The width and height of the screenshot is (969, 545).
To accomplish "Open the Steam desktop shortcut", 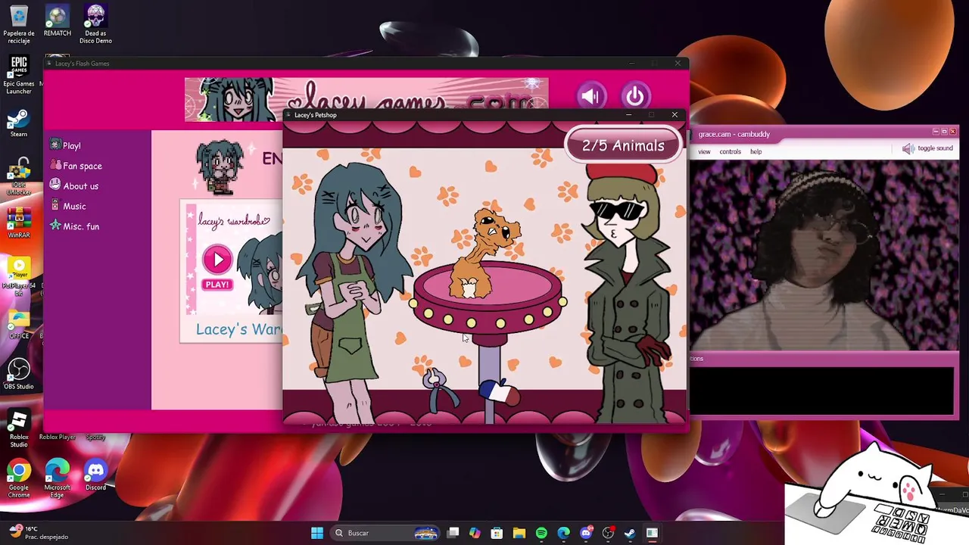I will click(x=19, y=124).
